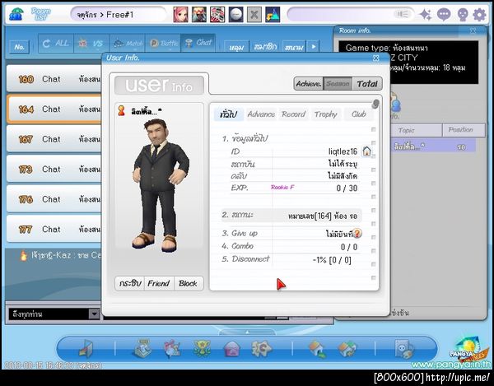The height and width of the screenshot is (386, 494).
Task: Click the Achieve. button
Action: [x=309, y=84]
